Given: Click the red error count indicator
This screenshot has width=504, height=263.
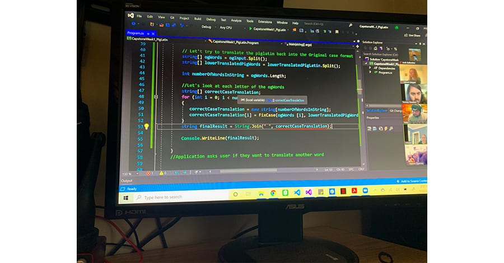Looking at the screenshot, I should pyautogui.click(x=150, y=173).
